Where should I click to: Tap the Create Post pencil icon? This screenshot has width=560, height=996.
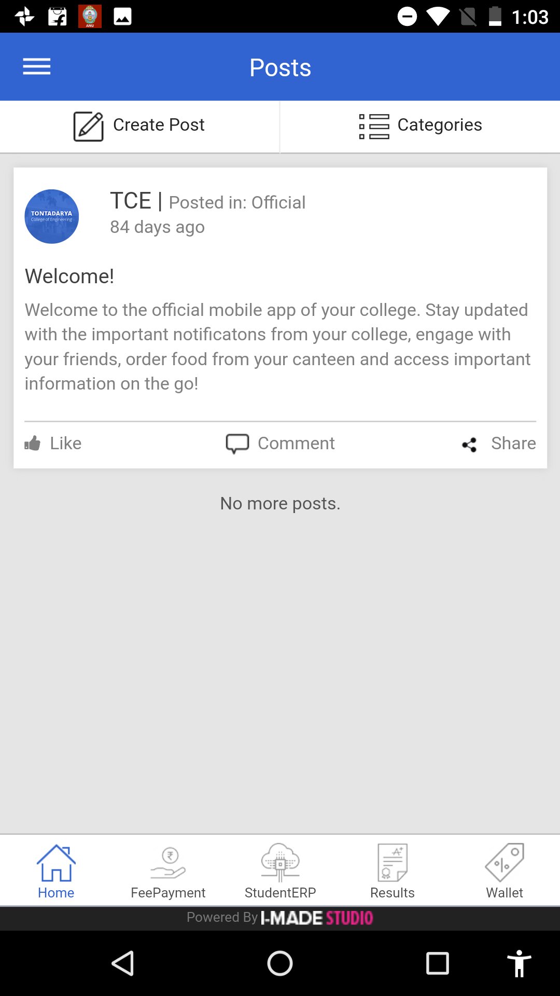(x=88, y=126)
